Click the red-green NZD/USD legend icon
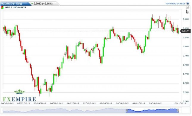Viewport: 192px width, 116px height. tap(2, 7)
